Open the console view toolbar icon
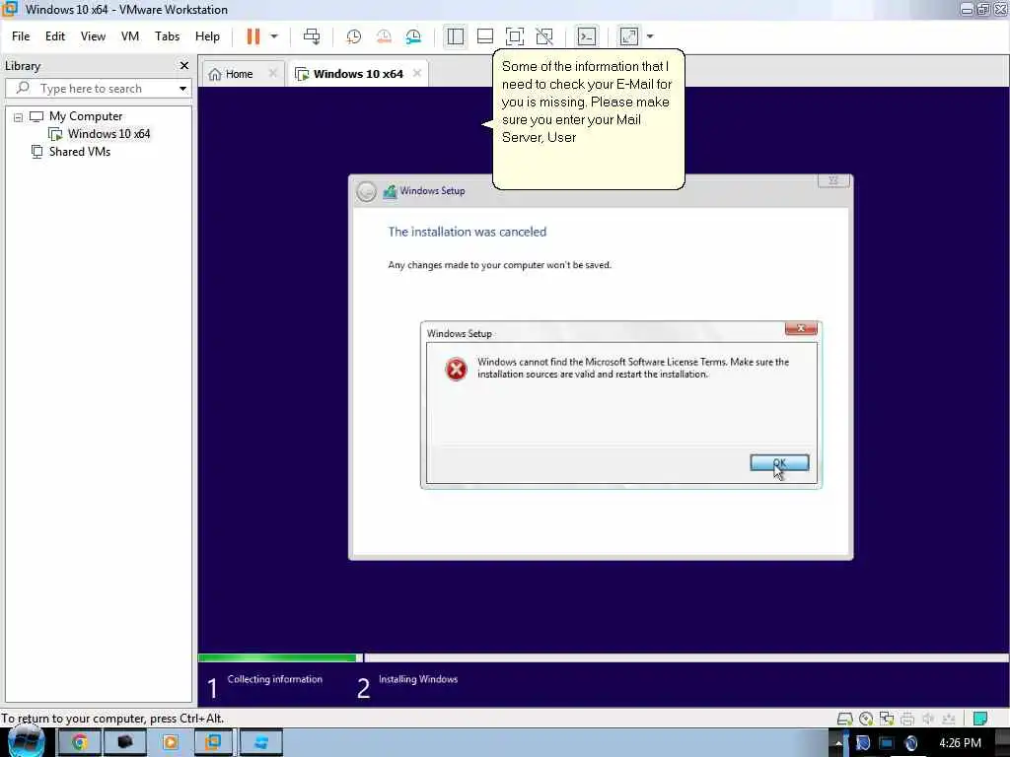 tap(587, 36)
